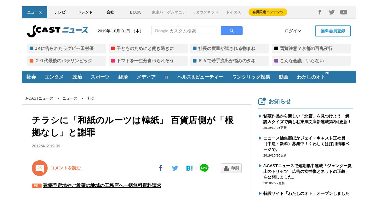Screen dimensions: 378x198
Task: Select the BOOK top tab
Action: [135, 12]
